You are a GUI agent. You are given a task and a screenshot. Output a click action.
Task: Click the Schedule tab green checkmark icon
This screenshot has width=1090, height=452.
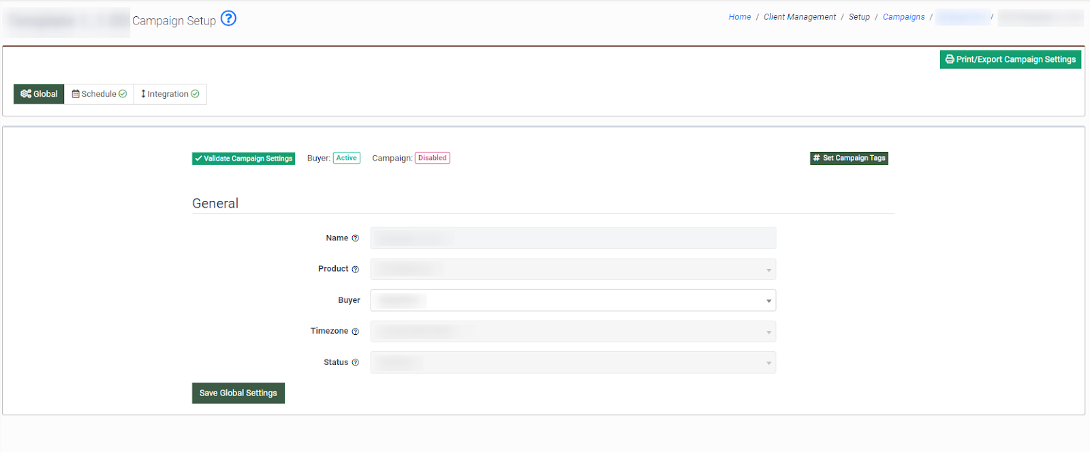tap(123, 94)
